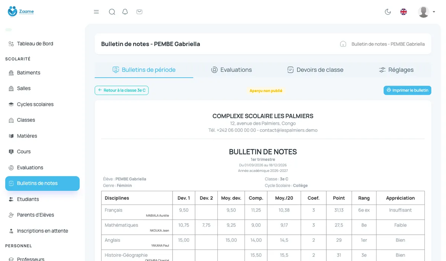Click the Classes sidebar icon

11,120
